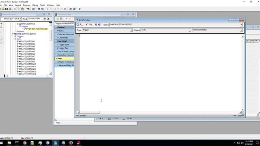Viewport: 260px width, 146px height.
Task: Click the scroll-up arrow in PL/SQL Editor
Action: click(x=243, y=36)
